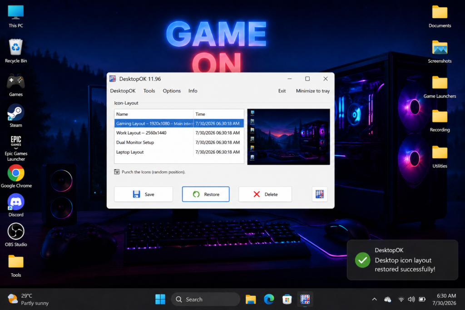Screen dimensions: 465x310
Task: Show hidden tray icons chevron
Action: [374, 299]
